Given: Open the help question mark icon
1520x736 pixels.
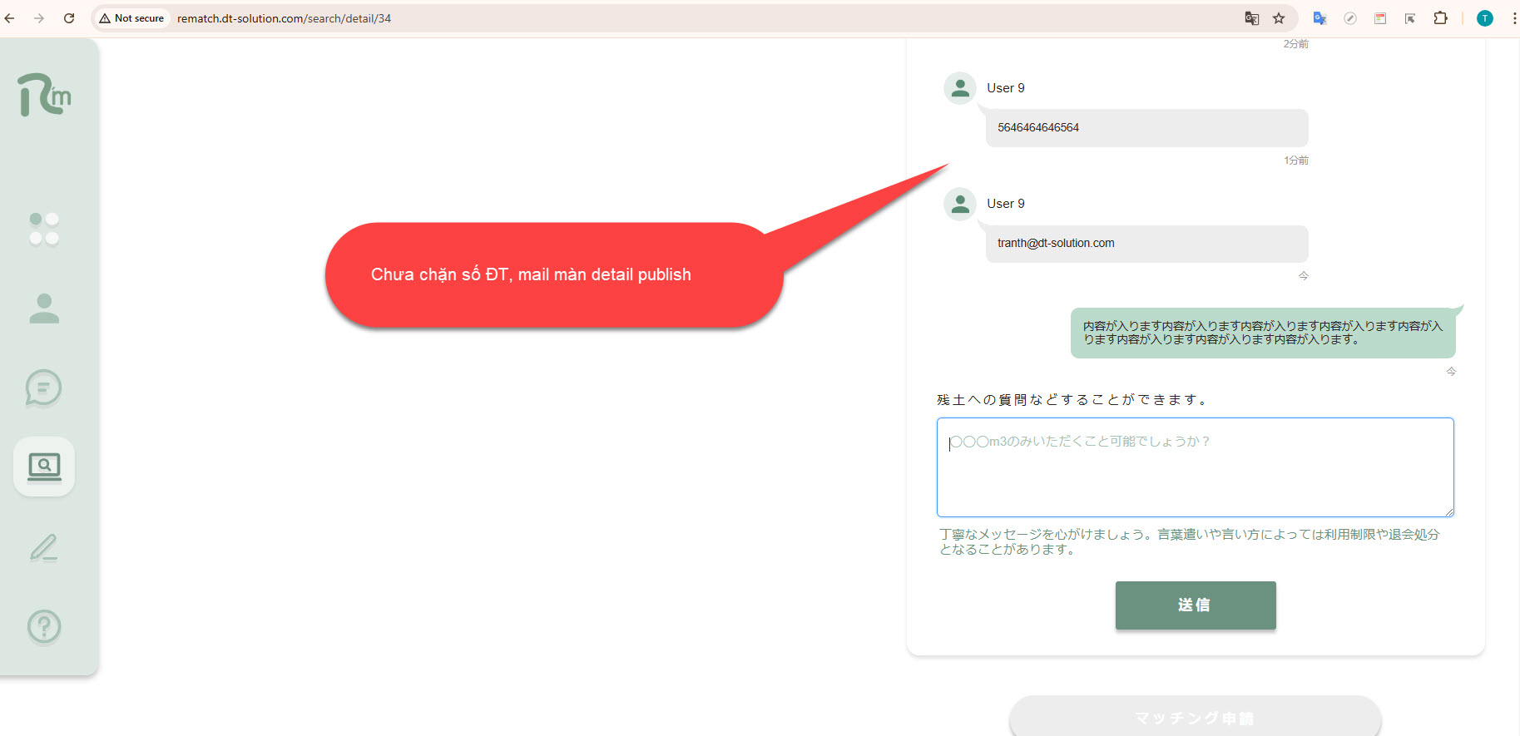Looking at the screenshot, I should coord(44,626).
